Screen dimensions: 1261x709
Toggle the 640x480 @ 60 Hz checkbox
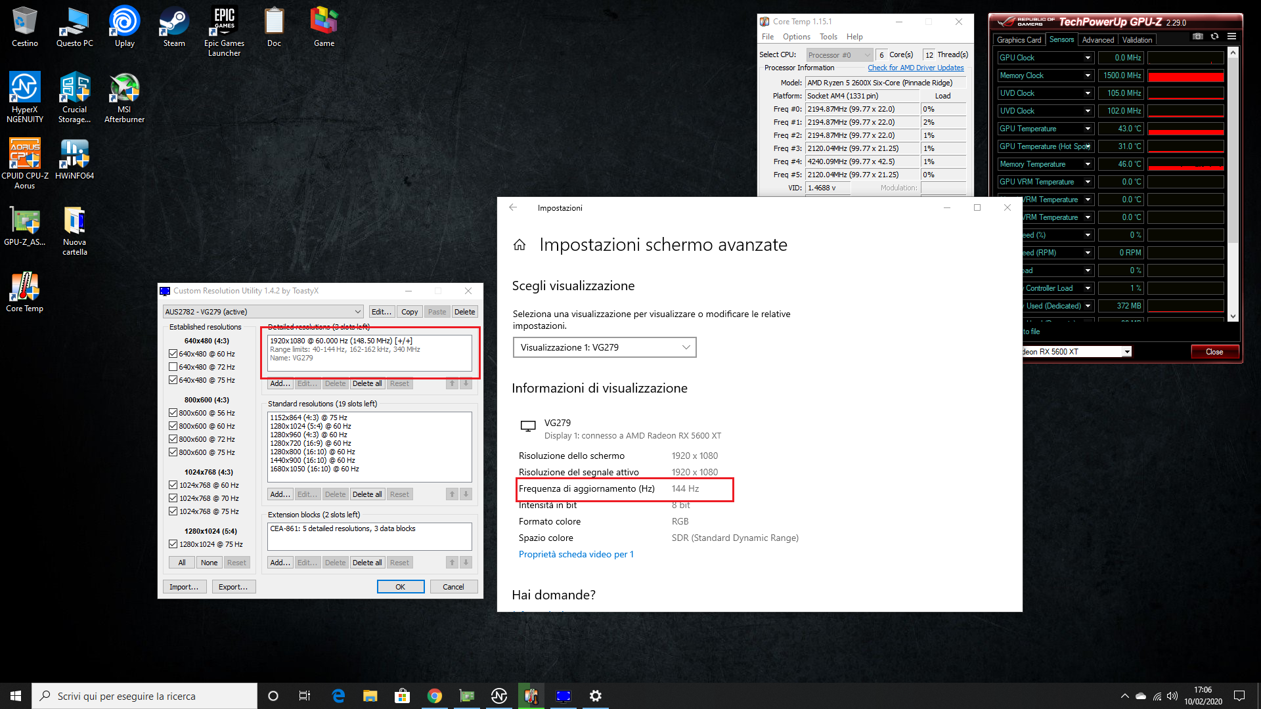tap(173, 354)
